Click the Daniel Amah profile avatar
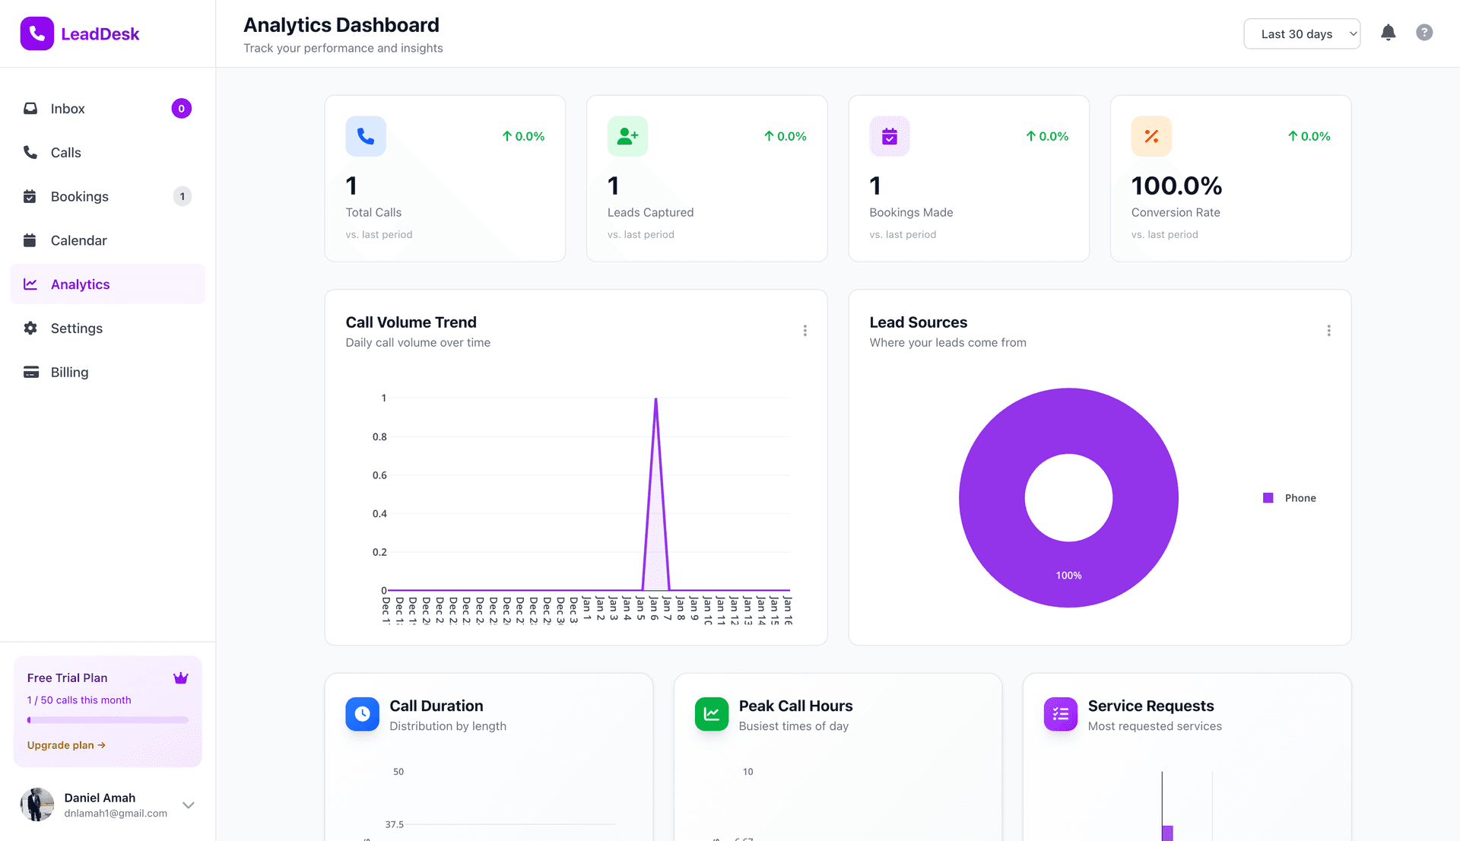The image size is (1460, 841). pos(36,805)
